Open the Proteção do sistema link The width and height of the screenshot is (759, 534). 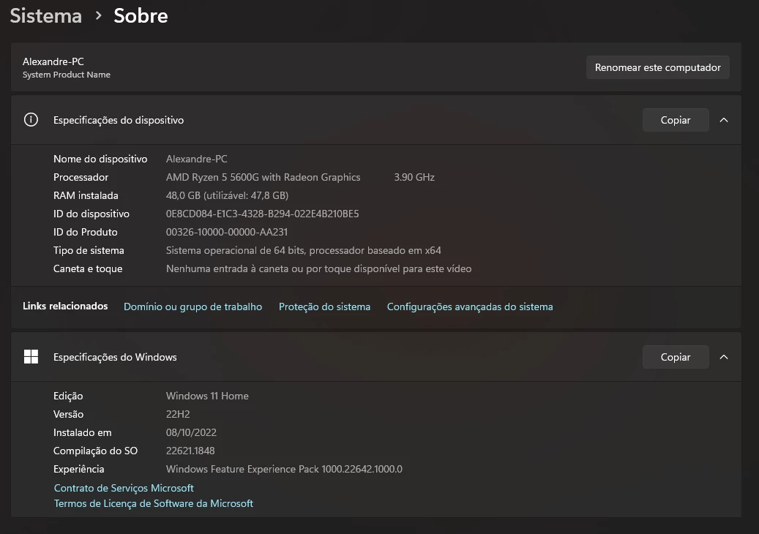click(x=324, y=307)
